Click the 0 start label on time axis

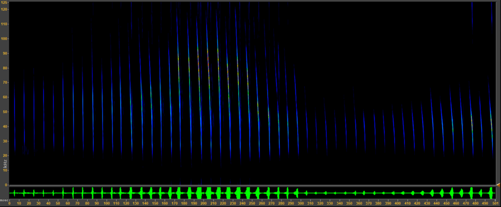point(9,203)
